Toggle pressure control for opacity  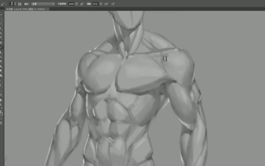click(x=82, y=4)
